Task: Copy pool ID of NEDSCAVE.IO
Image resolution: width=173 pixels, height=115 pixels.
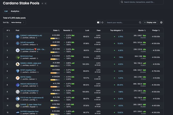Action: (x=37, y=86)
